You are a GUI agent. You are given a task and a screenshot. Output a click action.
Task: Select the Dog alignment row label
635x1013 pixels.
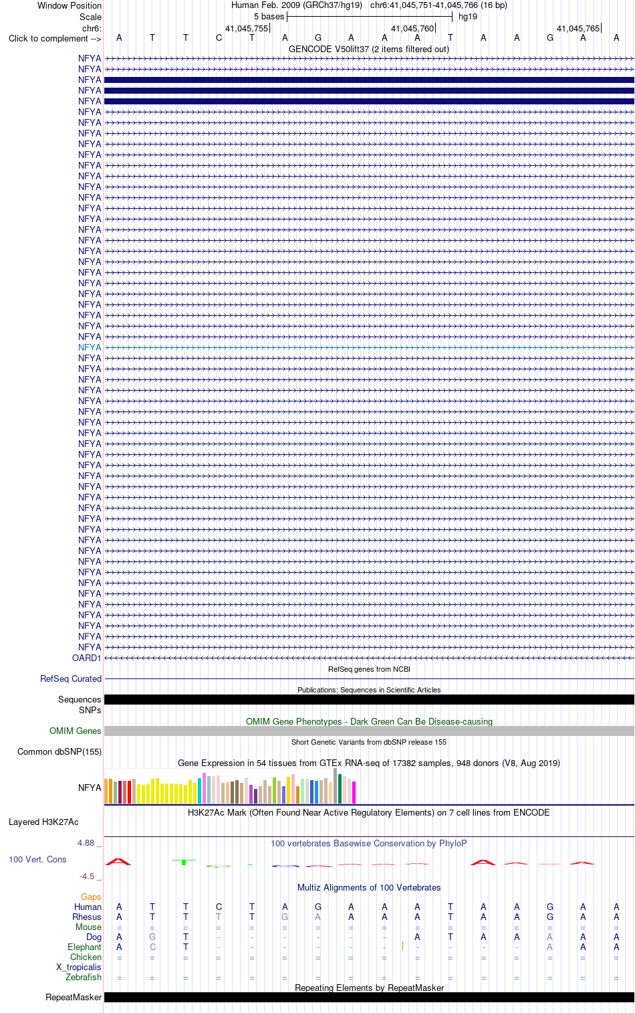(94, 937)
